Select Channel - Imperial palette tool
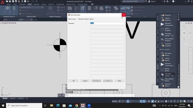The height and width of the screenshot is (108, 193). (x=167, y=45)
